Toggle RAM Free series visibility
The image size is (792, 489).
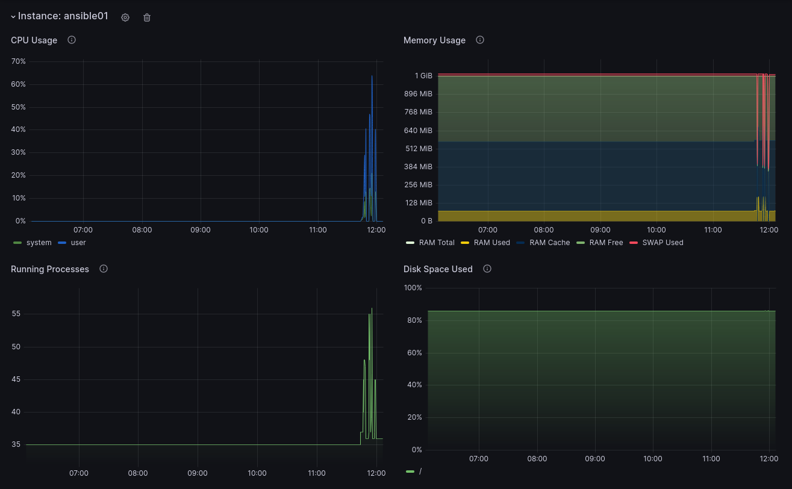(604, 243)
